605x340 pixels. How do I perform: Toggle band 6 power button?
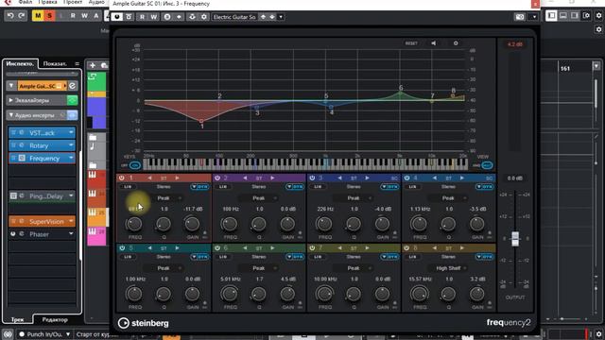point(217,248)
